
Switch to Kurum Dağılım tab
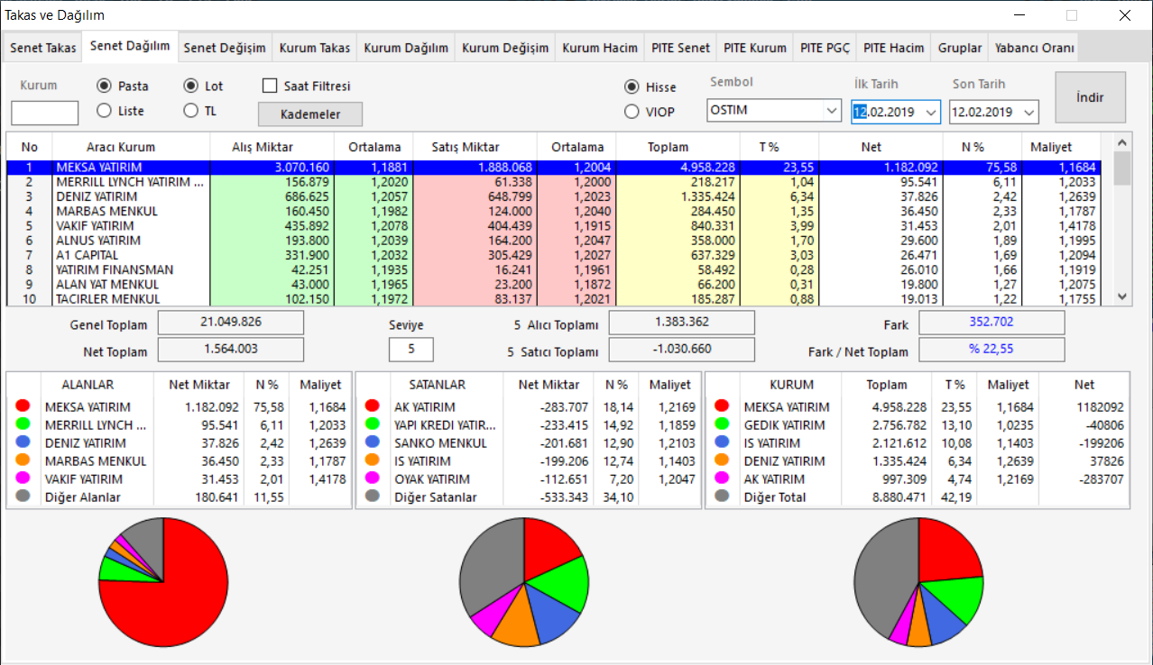pyautogui.click(x=406, y=48)
